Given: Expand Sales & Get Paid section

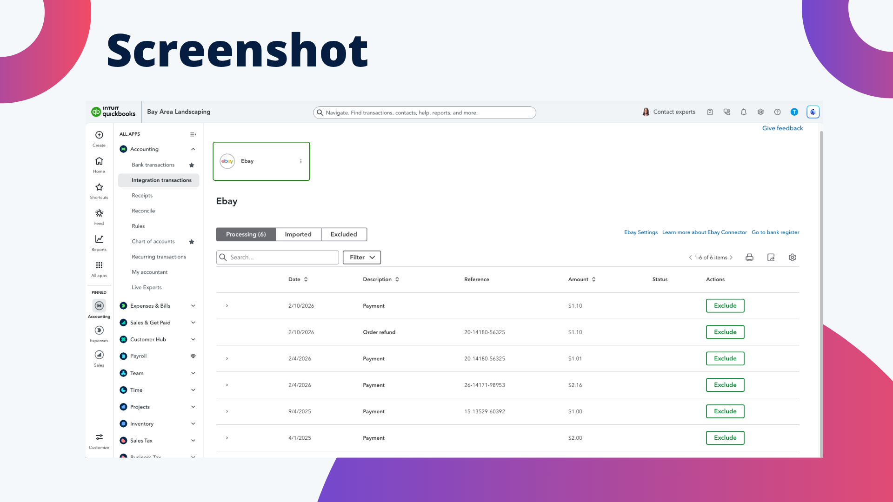Looking at the screenshot, I should (193, 323).
